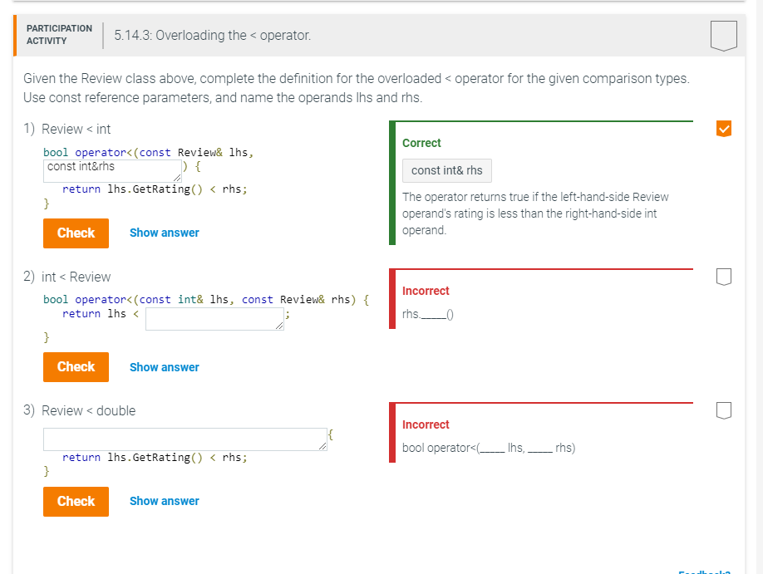Toggle the orange completion checkmark for question 1
Screen dimensions: 763x574
pyautogui.click(x=723, y=128)
